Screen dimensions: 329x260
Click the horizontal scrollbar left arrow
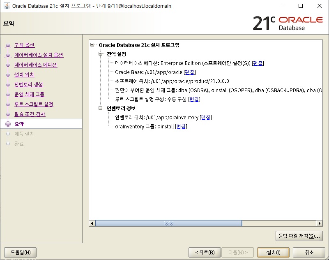pos(92,223)
